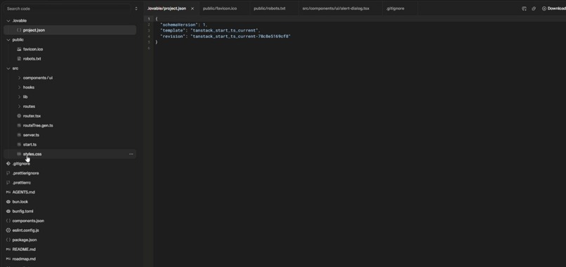The width and height of the screenshot is (566, 267).
Task: Open the .prettierrc file
Action: (x=21, y=183)
